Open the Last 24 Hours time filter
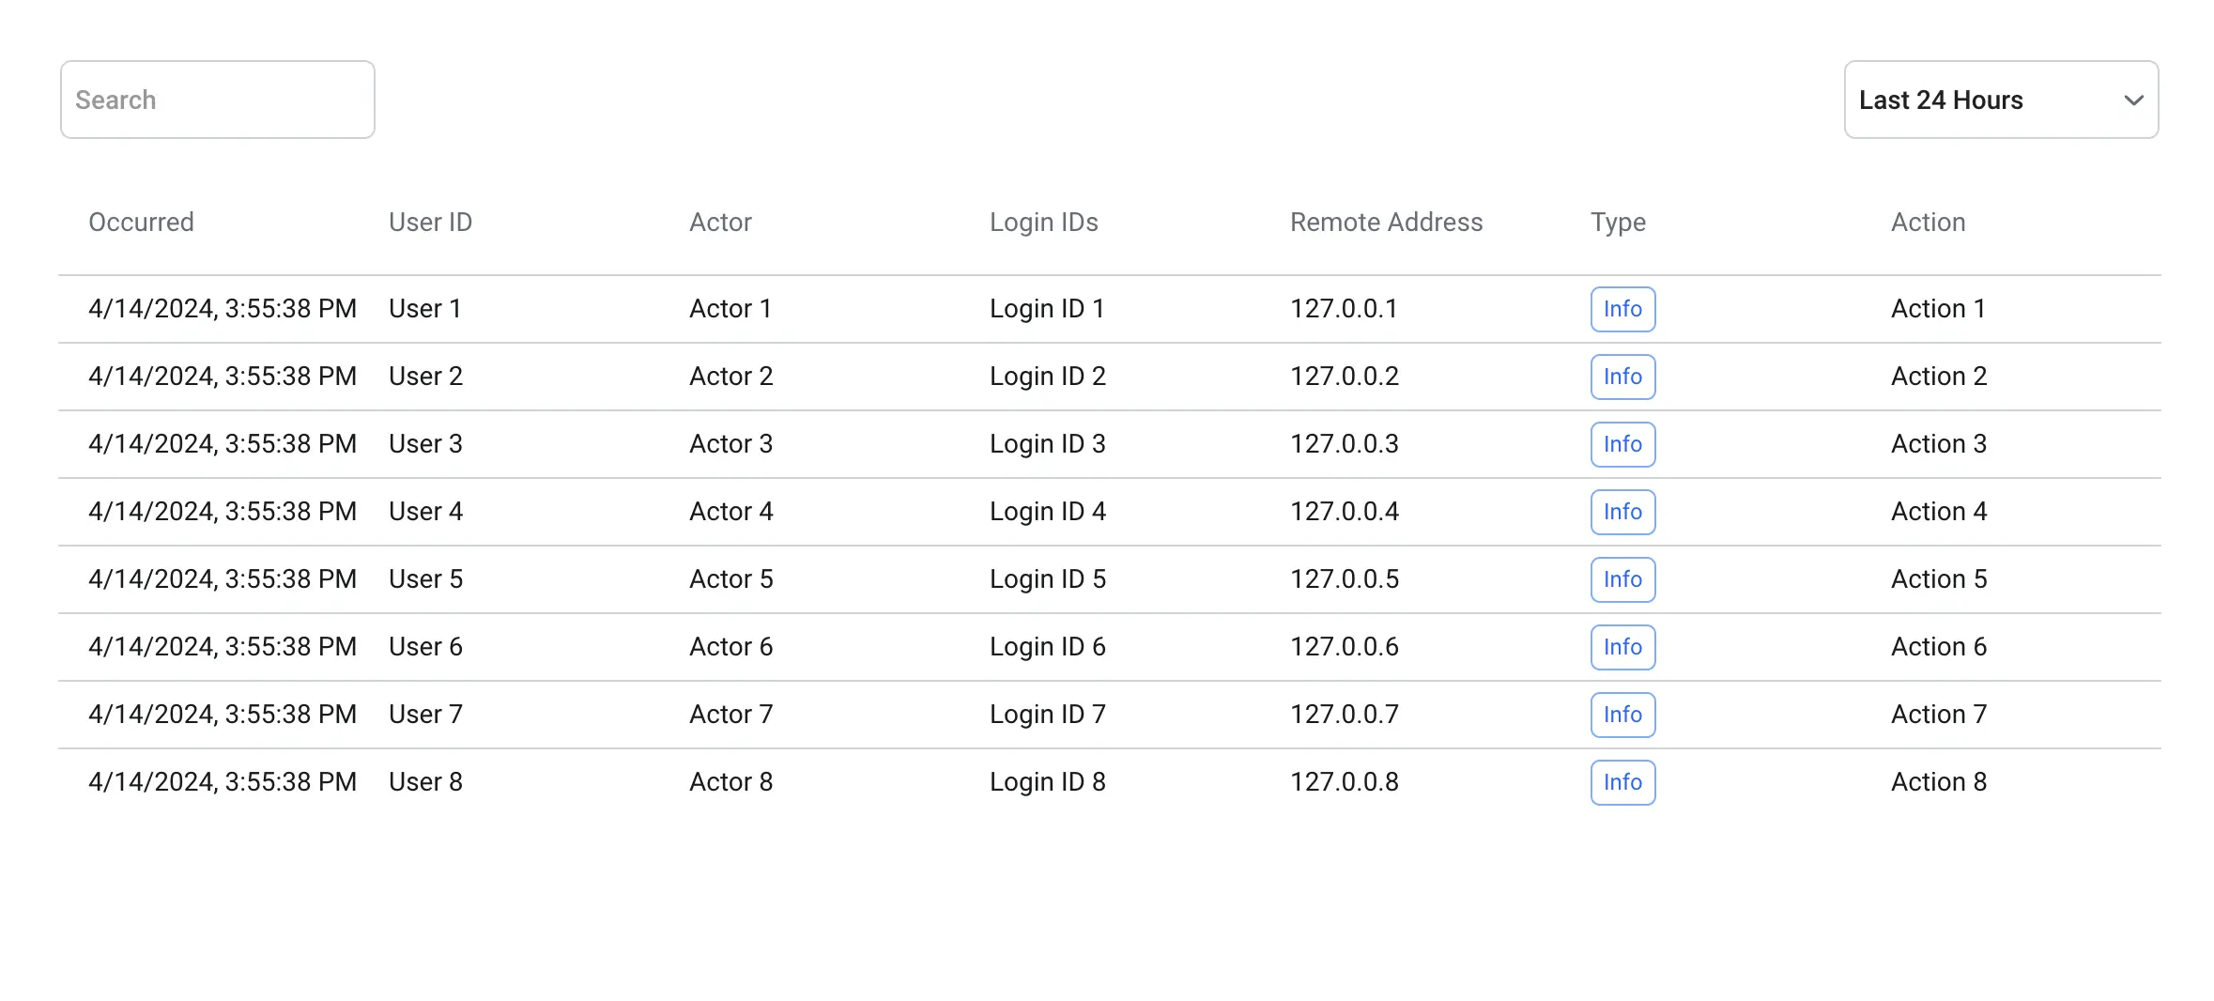 click(x=1998, y=100)
